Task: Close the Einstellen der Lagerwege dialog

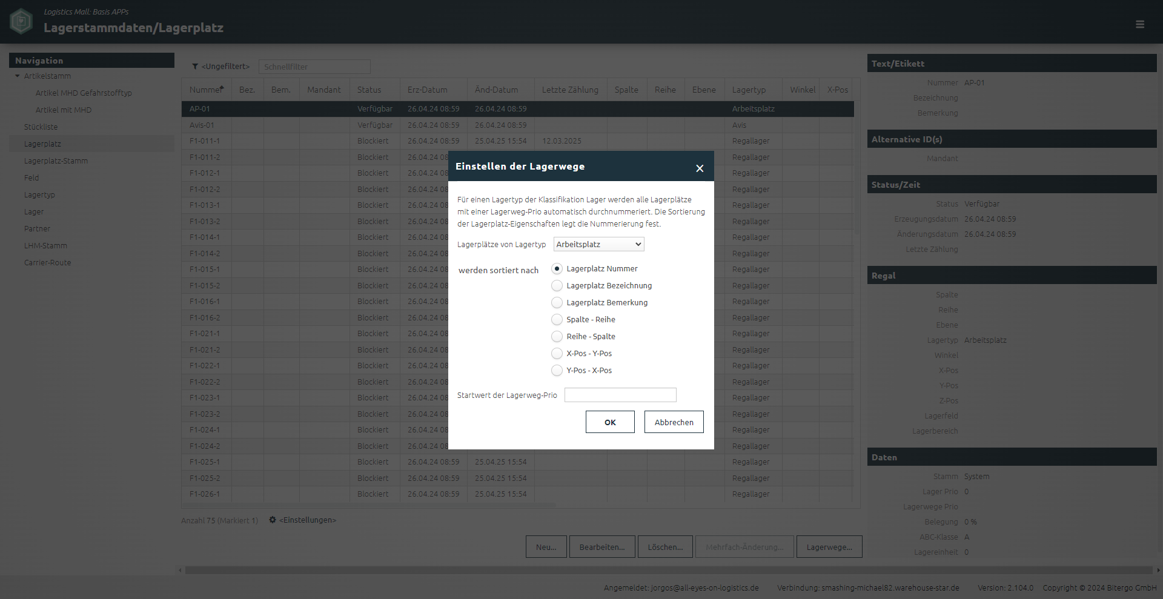Action: [x=700, y=168]
